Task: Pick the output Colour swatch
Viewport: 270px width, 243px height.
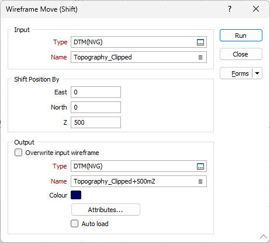Action: pos(76,195)
